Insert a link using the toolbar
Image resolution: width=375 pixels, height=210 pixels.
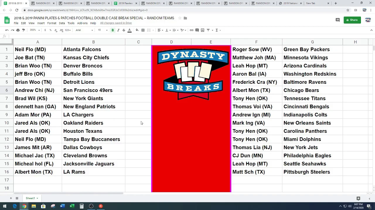tap(191, 30)
